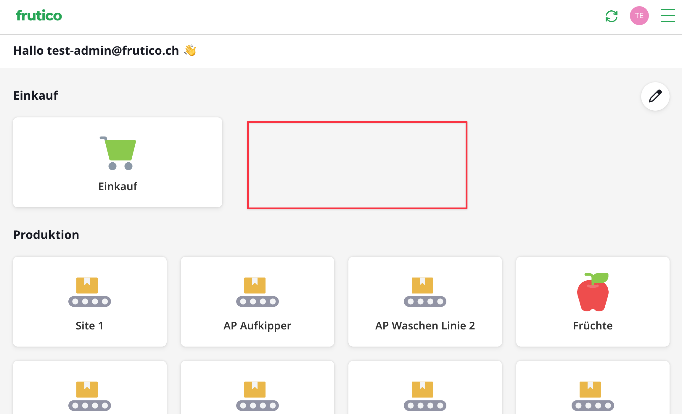Open the hamburger menu
Screen dimensions: 682x414
(x=667, y=16)
